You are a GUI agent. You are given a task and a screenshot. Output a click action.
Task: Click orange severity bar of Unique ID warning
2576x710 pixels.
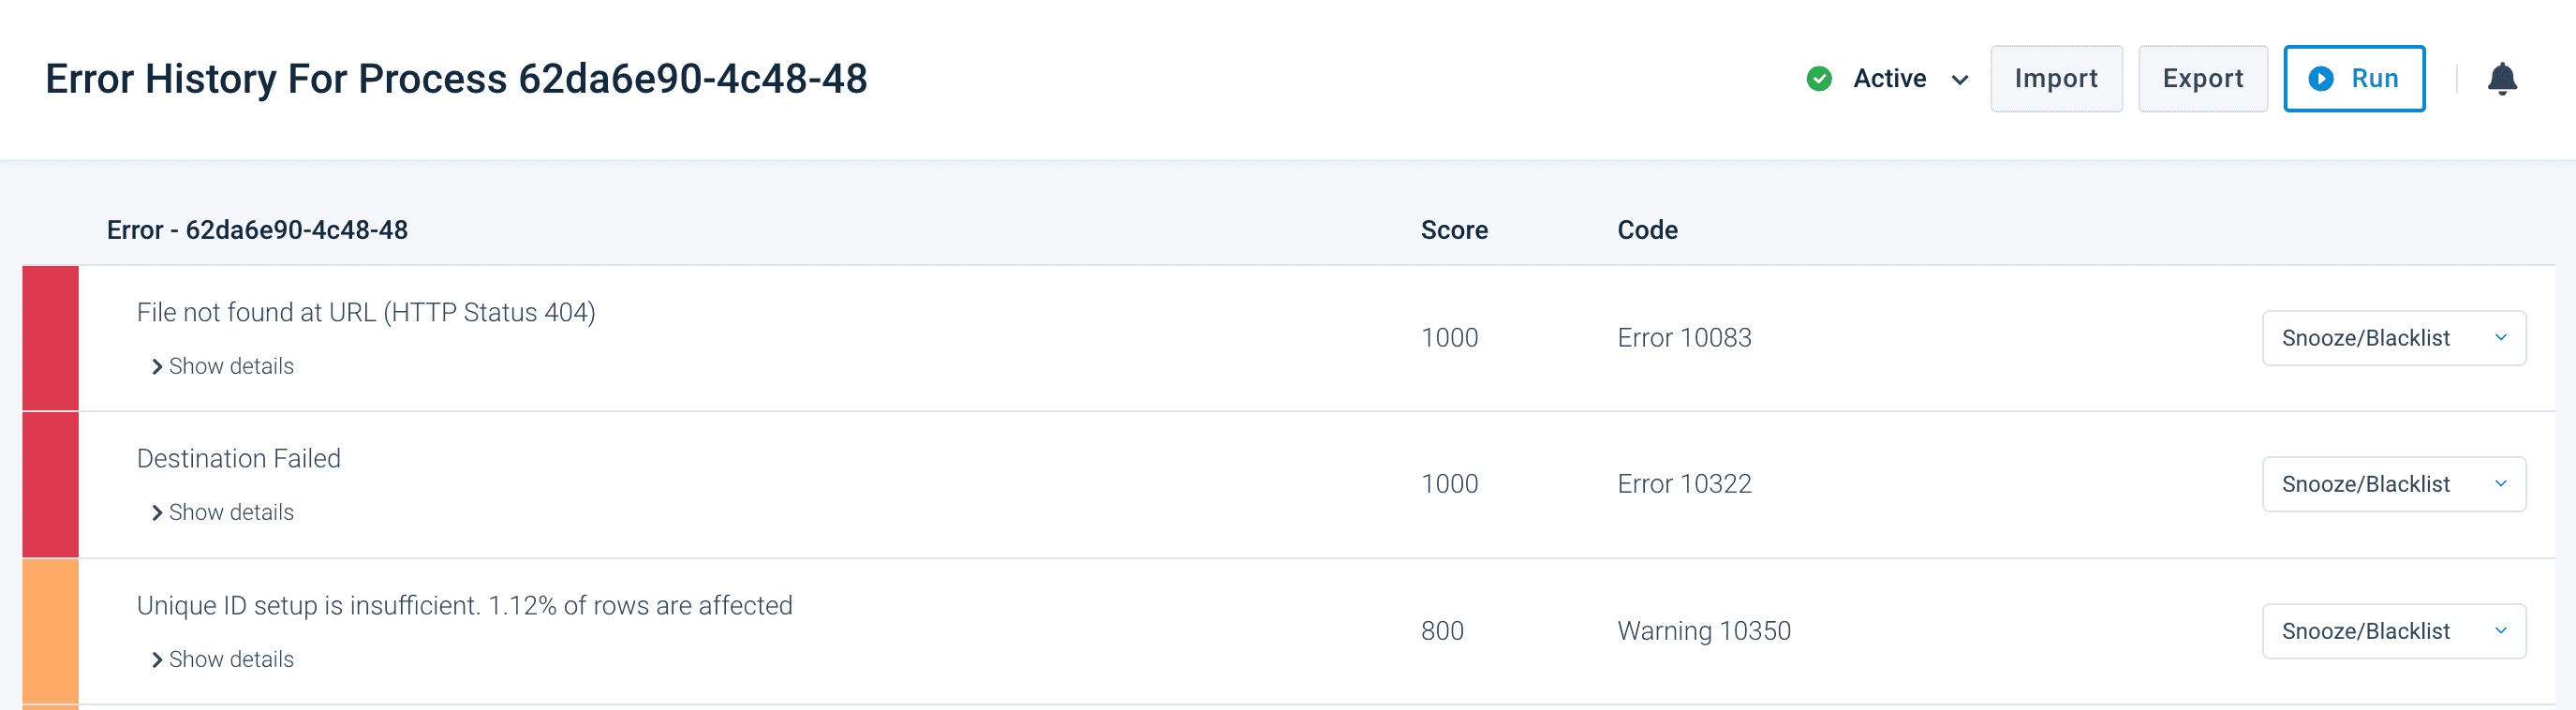[50, 631]
